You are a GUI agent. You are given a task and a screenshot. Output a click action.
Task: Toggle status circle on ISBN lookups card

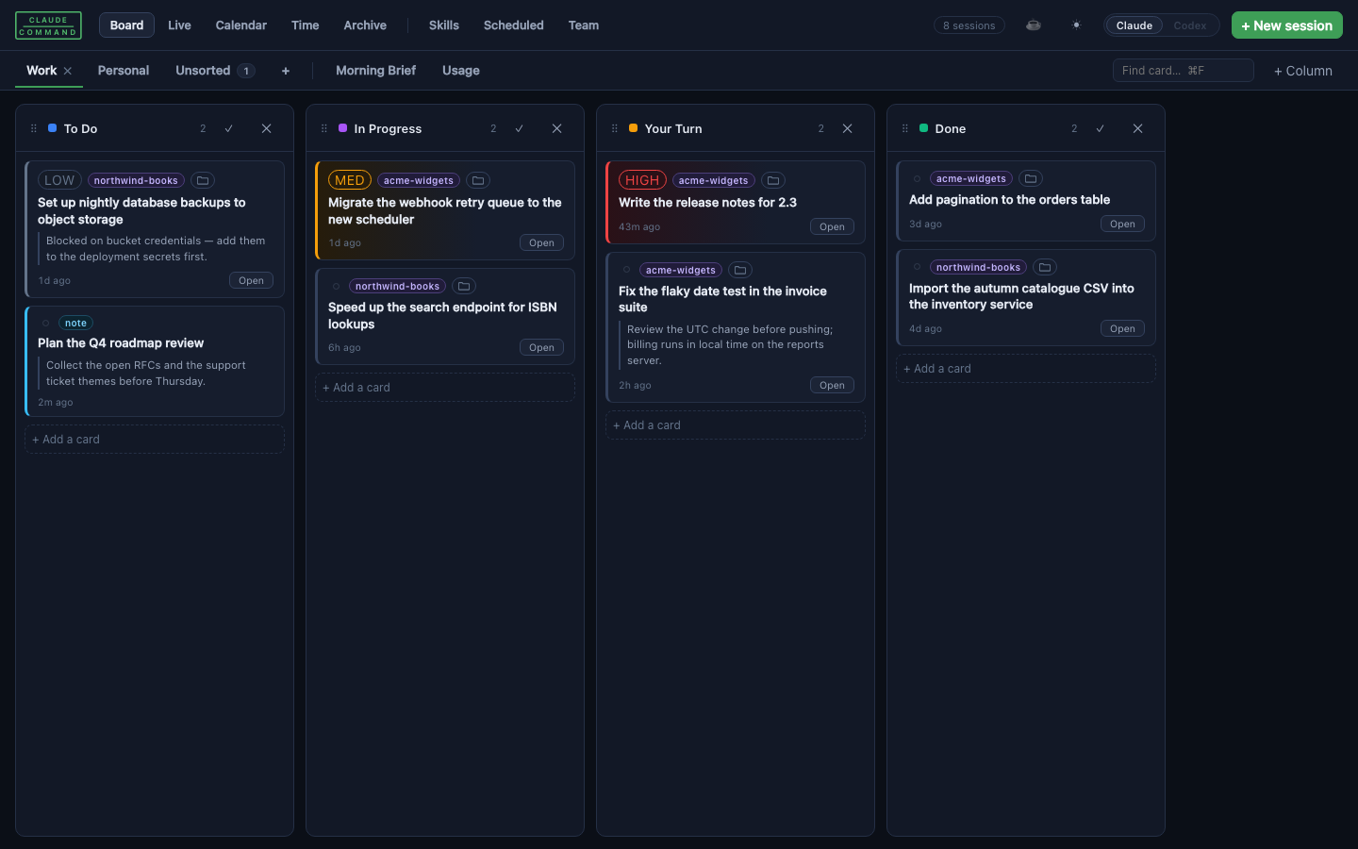(336, 286)
